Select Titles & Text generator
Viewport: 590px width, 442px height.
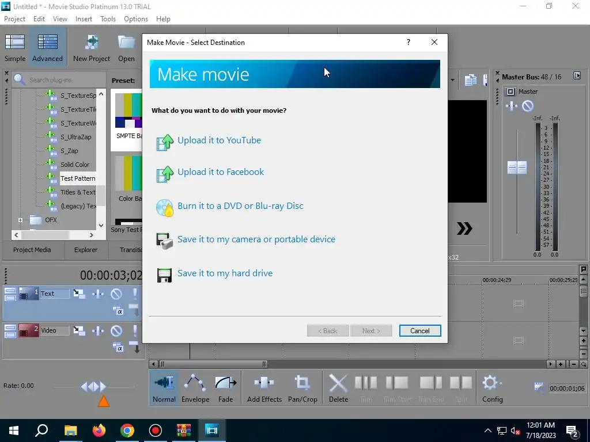78,192
